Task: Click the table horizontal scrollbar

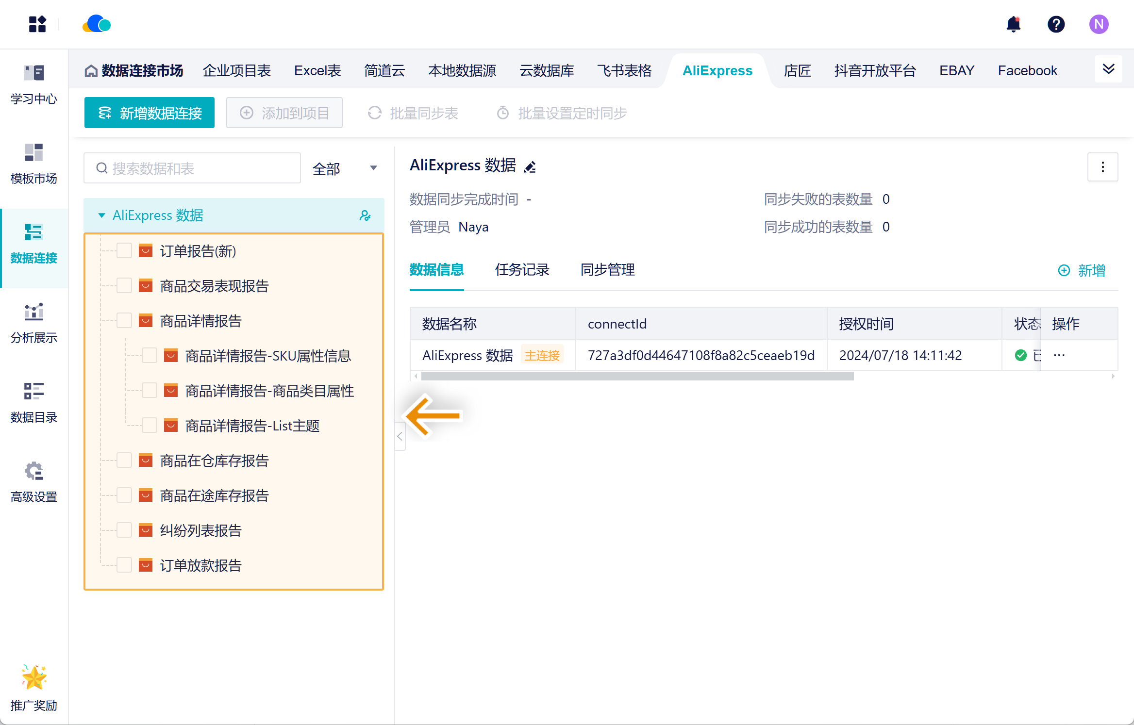Action: click(x=637, y=376)
